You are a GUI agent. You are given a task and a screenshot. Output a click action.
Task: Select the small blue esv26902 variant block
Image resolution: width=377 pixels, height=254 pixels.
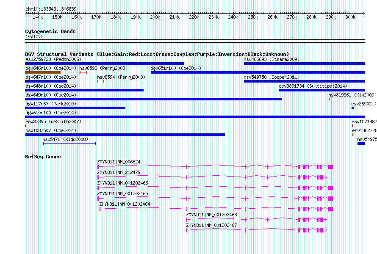(x=353, y=108)
